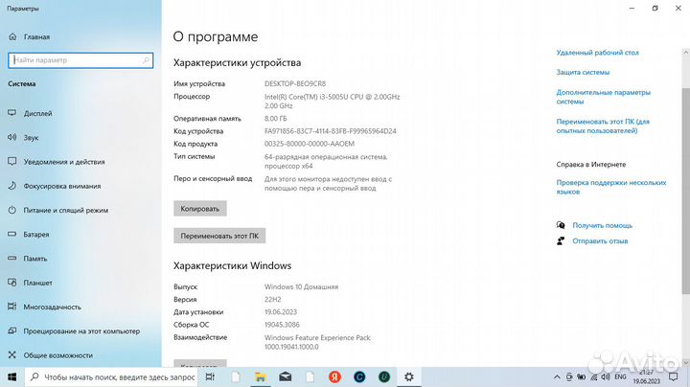Switch the ENG input language indicator
This screenshot has width=690, height=387.
pyautogui.click(x=620, y=376)
